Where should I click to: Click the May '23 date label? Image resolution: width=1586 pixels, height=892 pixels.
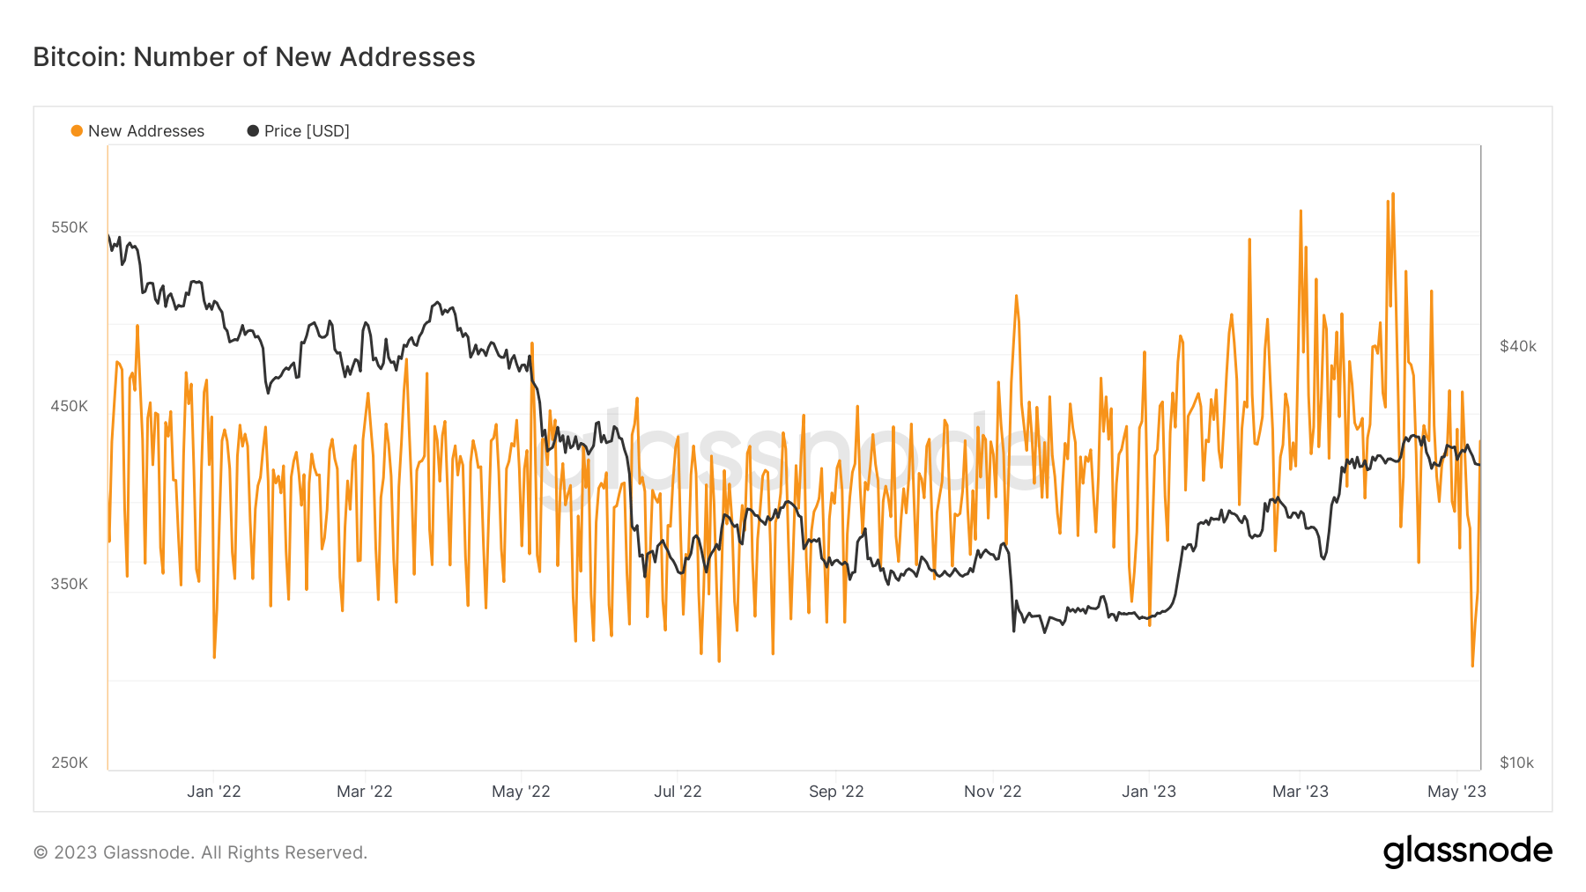tap(1456, 792)
